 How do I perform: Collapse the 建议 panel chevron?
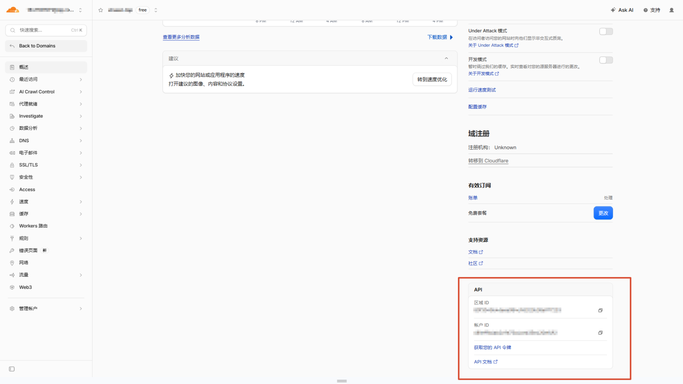446,58
